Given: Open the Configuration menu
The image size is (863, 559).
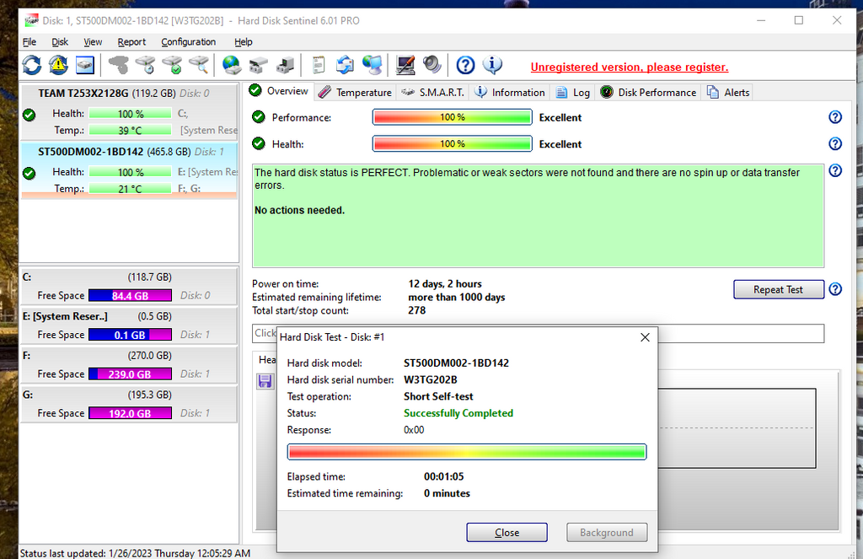Looking at the screenshot, I should (188, 41).
